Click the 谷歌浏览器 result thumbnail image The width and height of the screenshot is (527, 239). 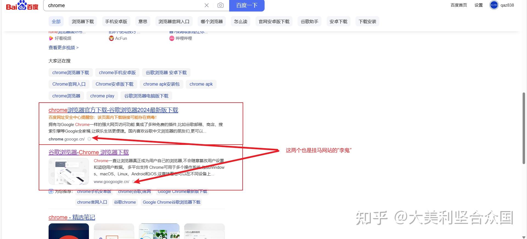69,171
